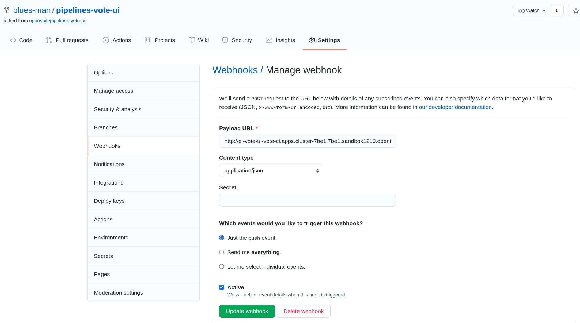Click the Insights tab icon
Viewport: 580px width, 323px height.
point(269,40)
